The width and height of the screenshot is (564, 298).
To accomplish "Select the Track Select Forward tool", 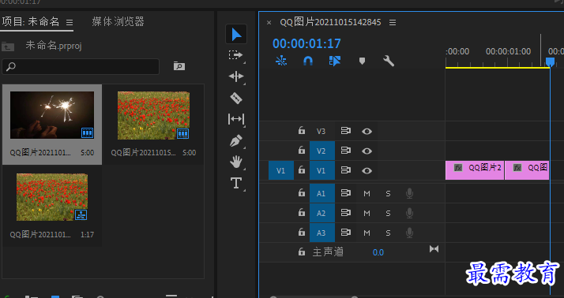I will click(236, 55).
